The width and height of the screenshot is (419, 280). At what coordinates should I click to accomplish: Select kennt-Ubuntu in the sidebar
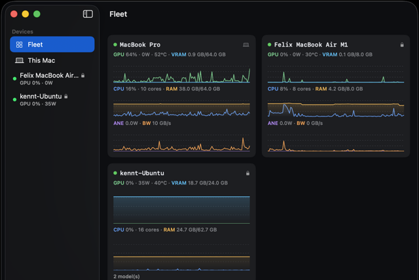tap(52, 99)
